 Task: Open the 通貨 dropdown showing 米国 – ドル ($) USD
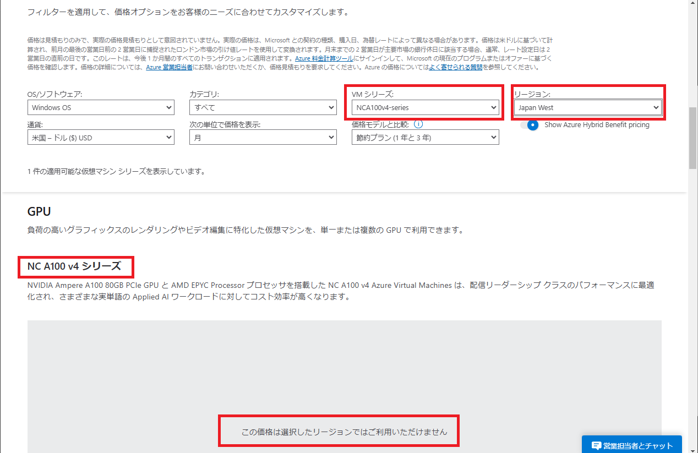click(x=101, y=138)
